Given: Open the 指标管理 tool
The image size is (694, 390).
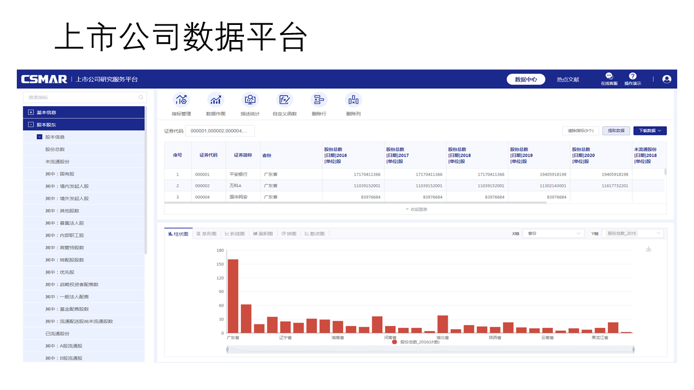Looking at the screenshot, I should click(x=182, y=104).
